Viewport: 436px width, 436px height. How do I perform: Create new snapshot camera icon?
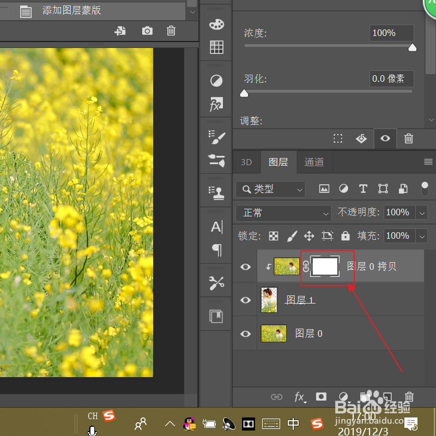tap(147, 31)
